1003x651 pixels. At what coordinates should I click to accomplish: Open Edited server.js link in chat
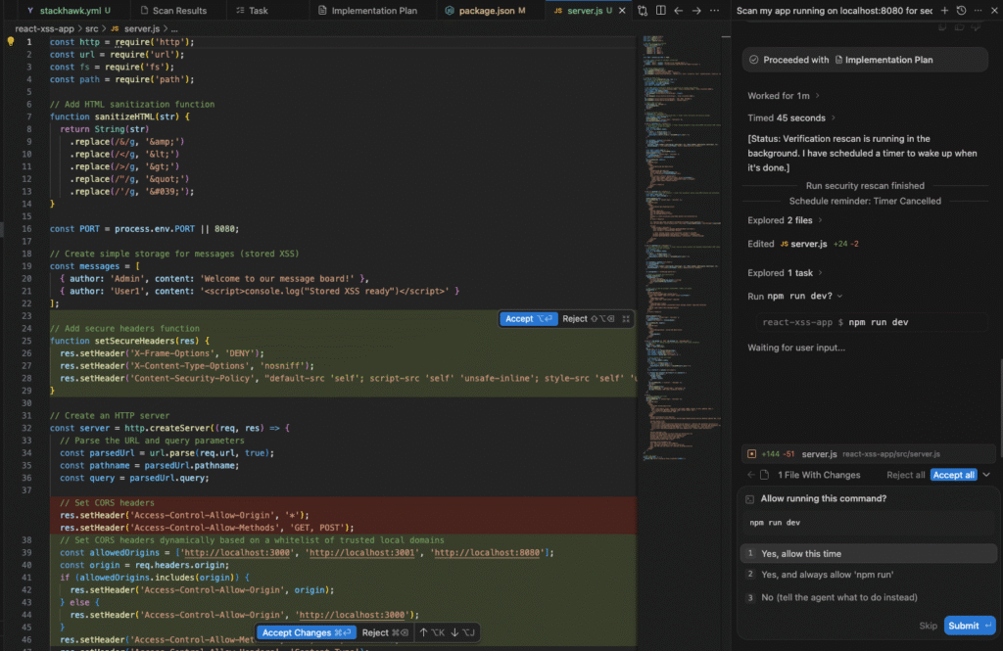tap(808, 244)
